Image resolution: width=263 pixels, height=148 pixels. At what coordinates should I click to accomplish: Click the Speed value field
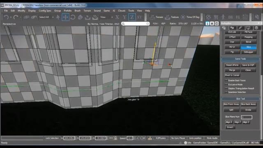point(130,138)
